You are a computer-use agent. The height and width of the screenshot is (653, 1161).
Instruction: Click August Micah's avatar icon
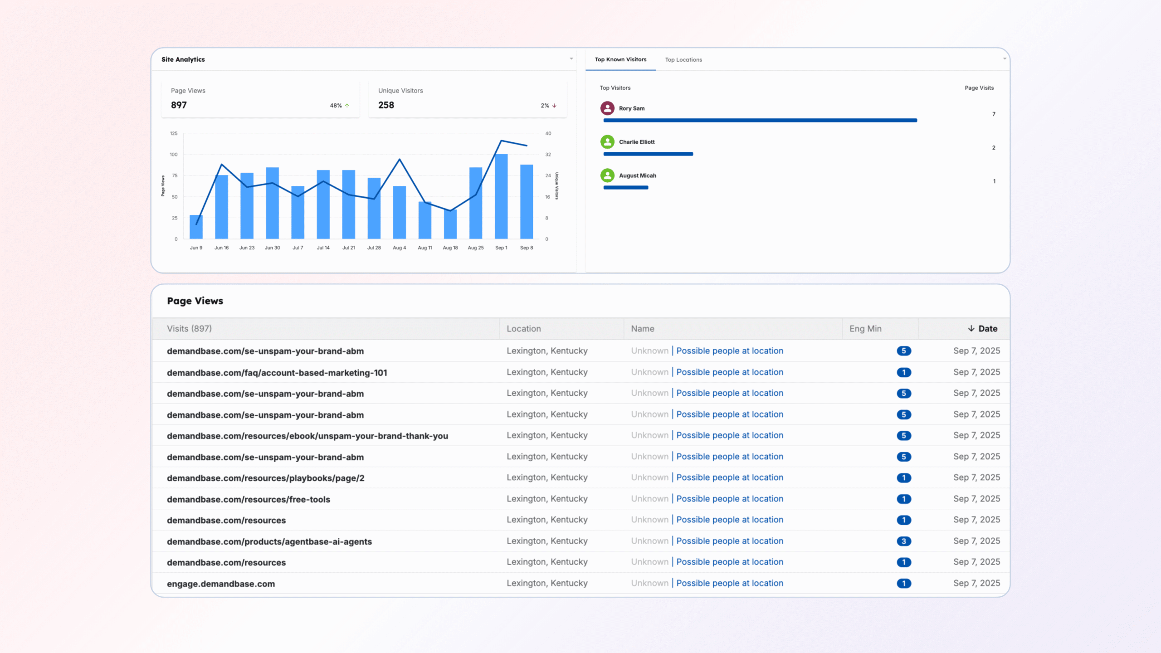607,175
